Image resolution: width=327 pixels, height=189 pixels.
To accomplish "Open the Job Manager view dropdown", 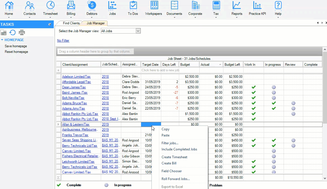I will 138,31.
